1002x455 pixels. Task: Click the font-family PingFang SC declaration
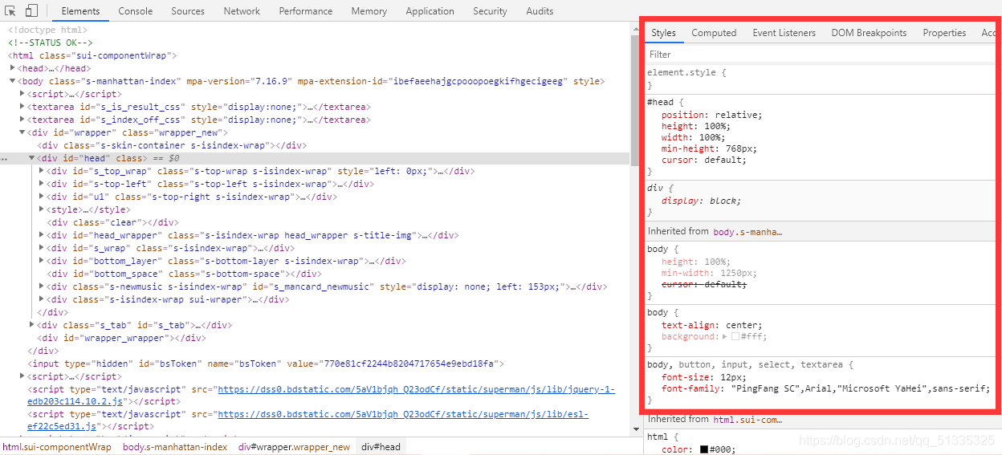pos(826,388)
